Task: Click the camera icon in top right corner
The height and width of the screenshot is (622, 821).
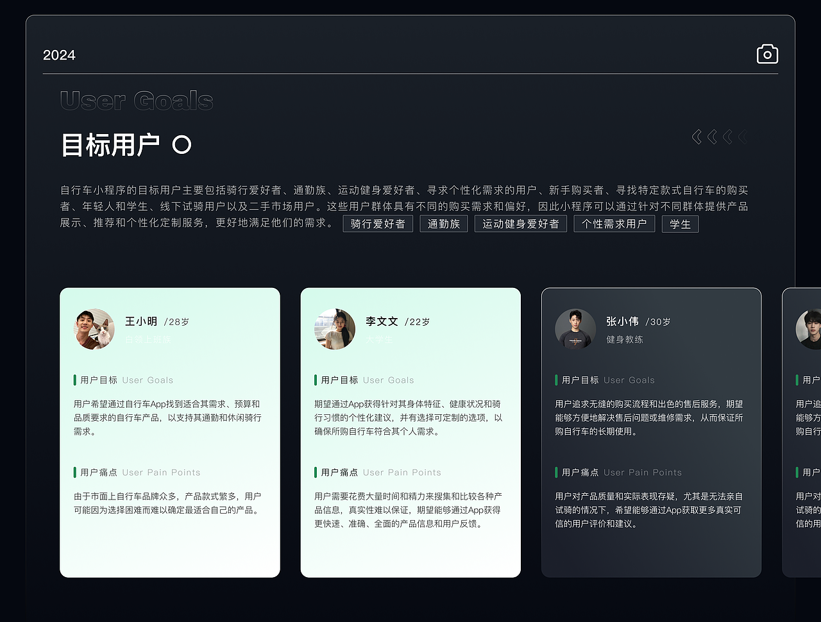Action: tap(768, 54)
